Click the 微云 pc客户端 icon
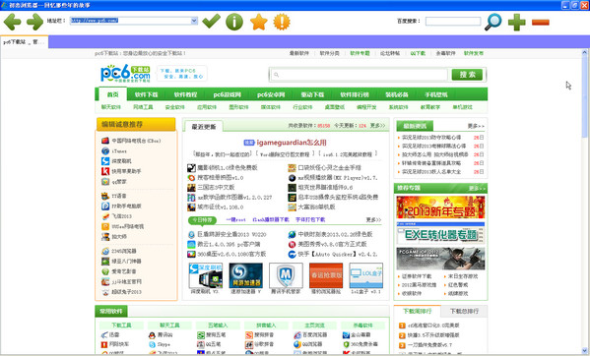This screenshot has width=590, height=356. 191,244
